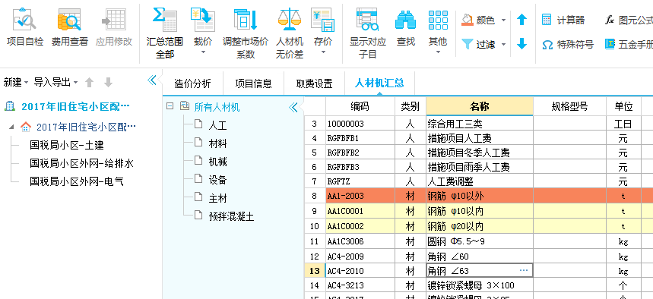653x299 pixels.
Task: Move row down with blue down arrow
Action: [521, 44]
